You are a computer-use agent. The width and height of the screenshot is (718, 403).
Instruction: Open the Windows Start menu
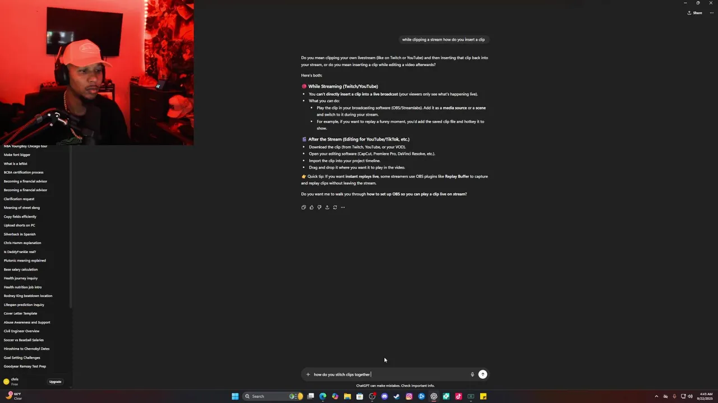(235, 396)
